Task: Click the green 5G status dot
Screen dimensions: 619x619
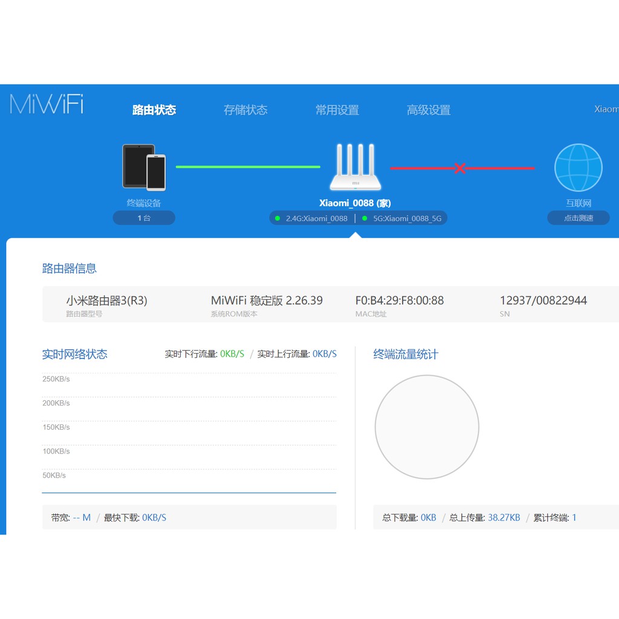Action: point(365,218)
